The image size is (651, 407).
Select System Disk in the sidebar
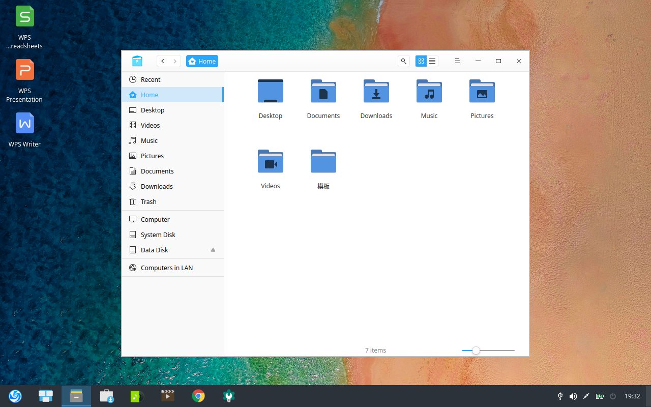point(158,235)
